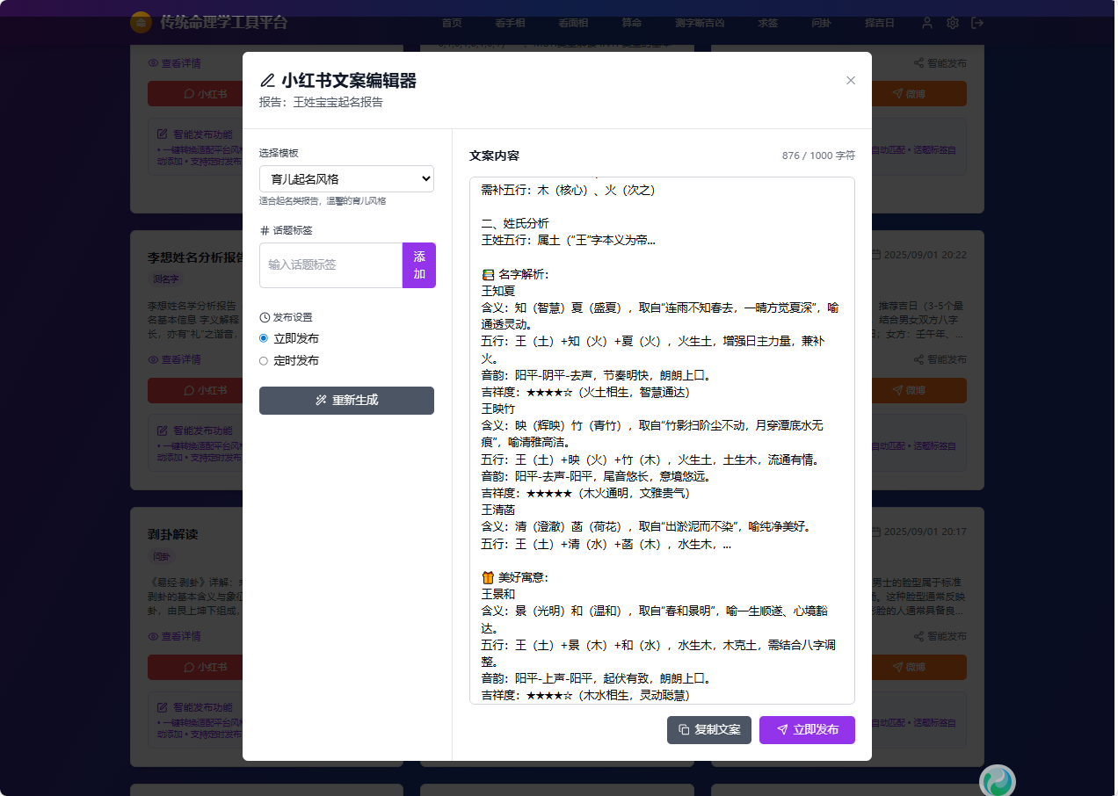
Task: Click the magic wand icon in 重新生成
Action: tap(321, 400)
